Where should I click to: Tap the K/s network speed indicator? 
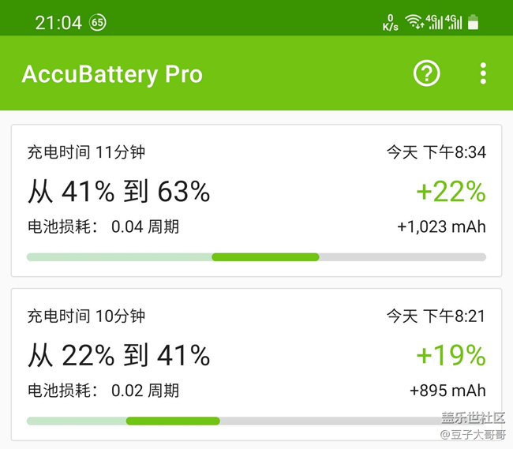391,23
